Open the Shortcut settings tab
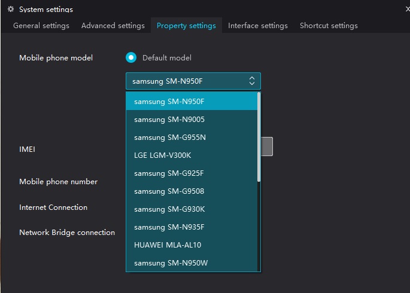This screenshot has height=293, width=410. click(329, 26)
